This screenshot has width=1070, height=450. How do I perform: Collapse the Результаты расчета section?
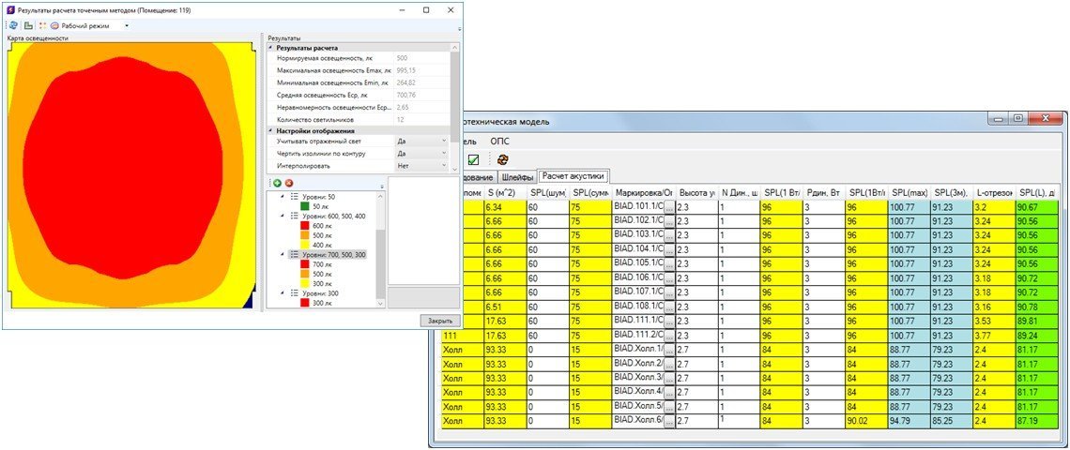[x=271, y=47]
